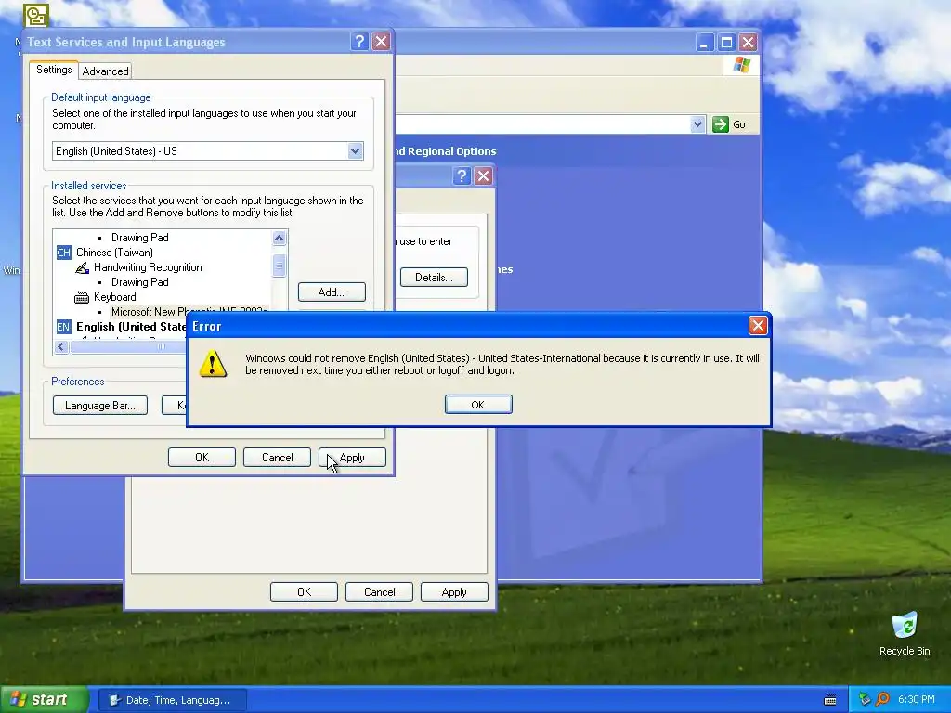Click services list scroll up arrow
Screen dimensions: 951x713
tap(279, 238)
